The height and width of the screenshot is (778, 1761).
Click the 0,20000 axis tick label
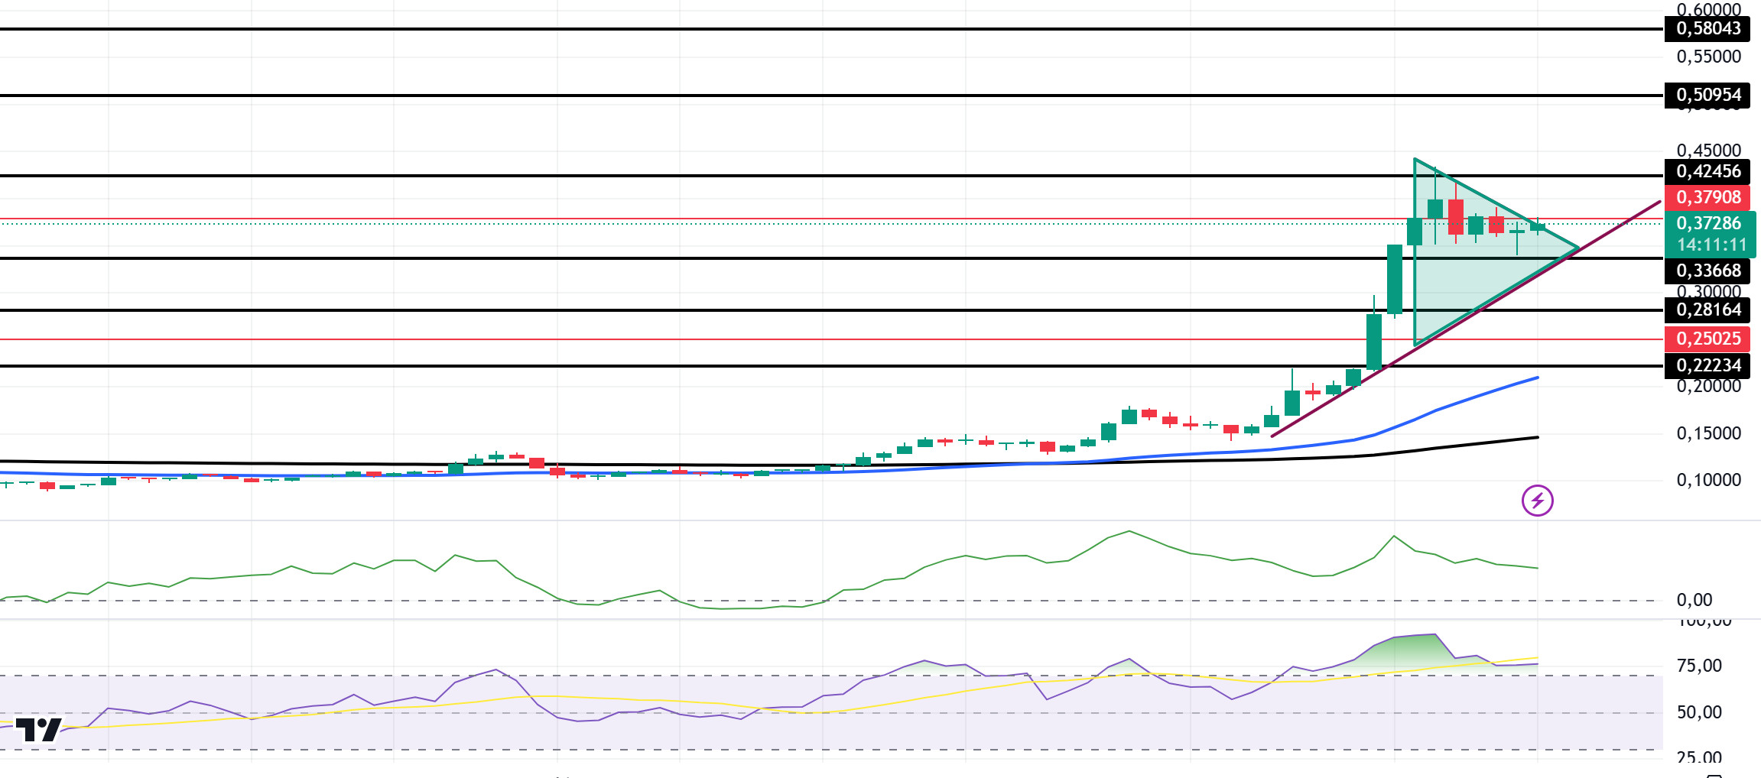coord(1708,387)
